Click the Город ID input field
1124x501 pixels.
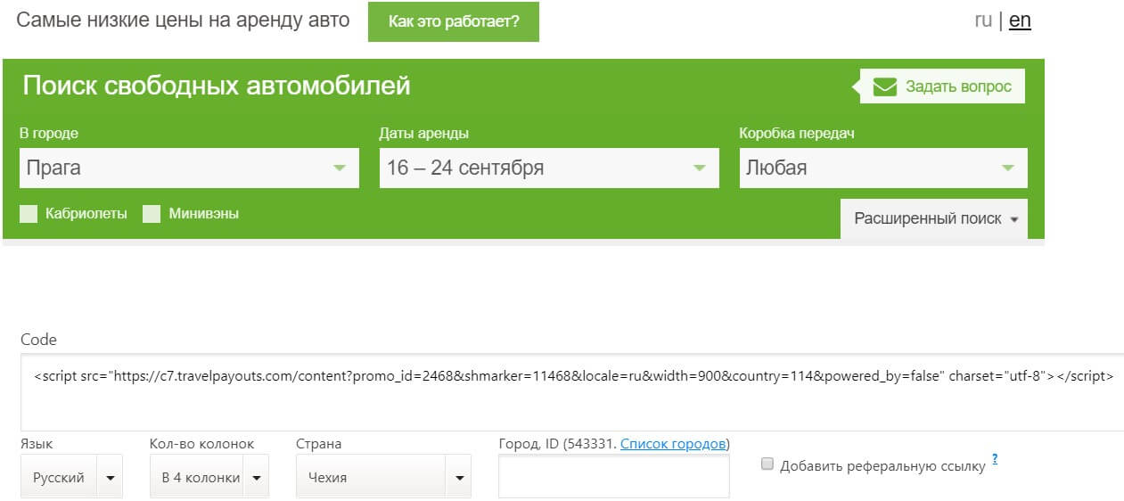coord(613,477)
